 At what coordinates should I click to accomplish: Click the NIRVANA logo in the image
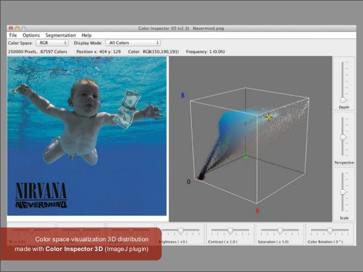41,191
